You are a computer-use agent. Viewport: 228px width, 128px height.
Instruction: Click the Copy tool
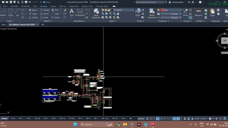(33, 14)
